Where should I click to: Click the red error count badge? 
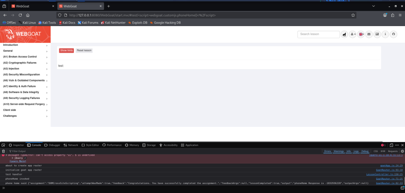(x=383, y=145)
